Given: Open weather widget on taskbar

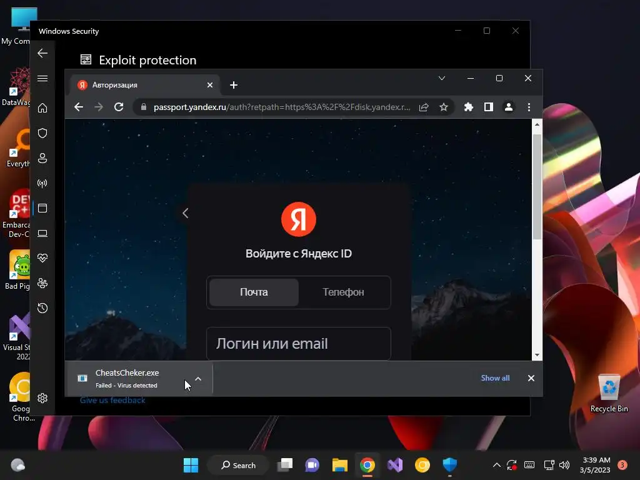Looking at the screenshot, I should [x=17, y=465].
